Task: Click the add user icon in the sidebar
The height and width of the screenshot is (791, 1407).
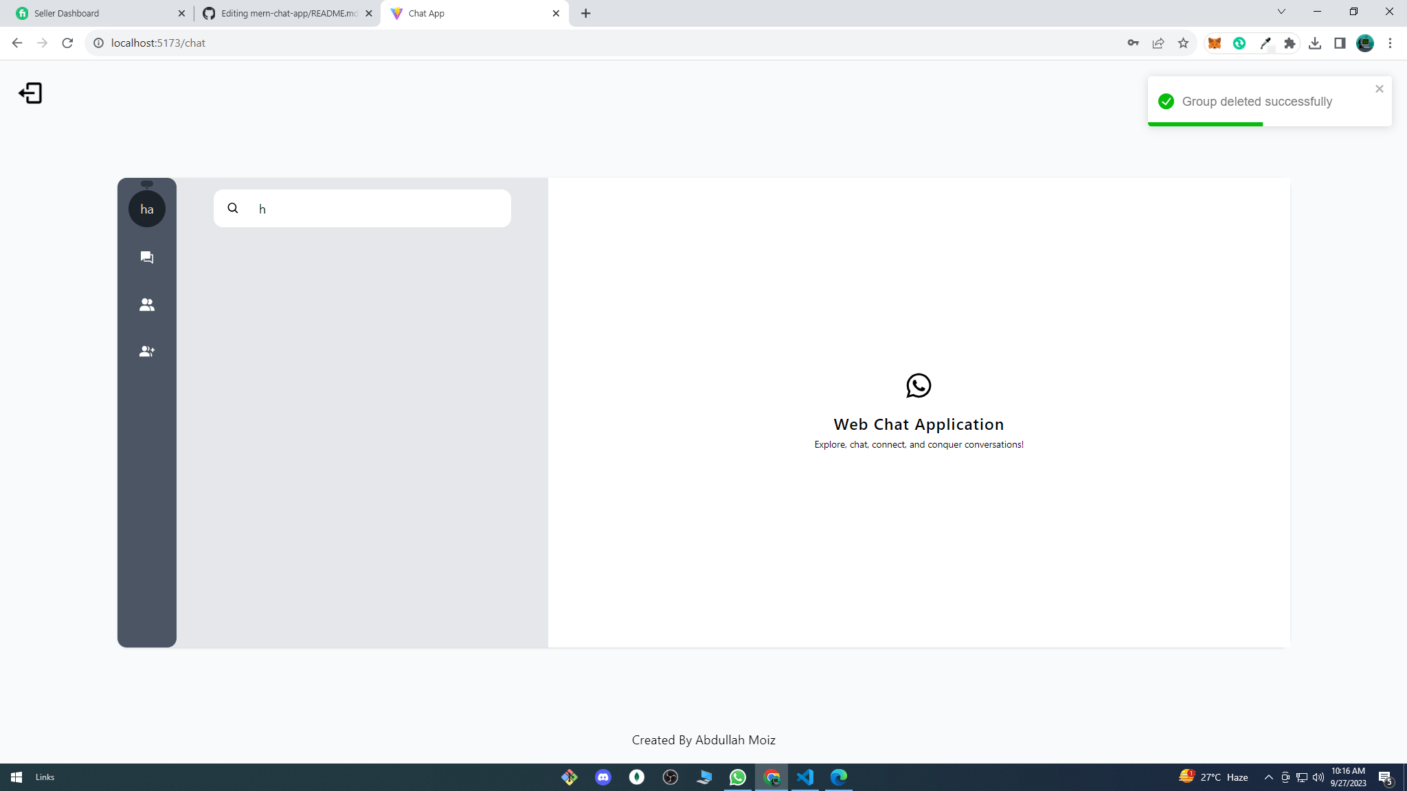Action: coord(146,352)
